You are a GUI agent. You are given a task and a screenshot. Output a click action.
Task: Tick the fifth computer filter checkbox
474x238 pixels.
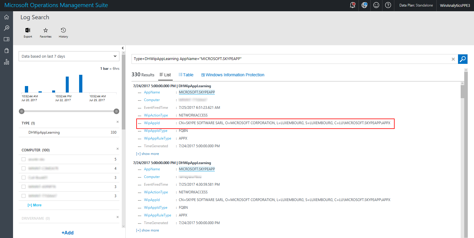coord(24,196)
